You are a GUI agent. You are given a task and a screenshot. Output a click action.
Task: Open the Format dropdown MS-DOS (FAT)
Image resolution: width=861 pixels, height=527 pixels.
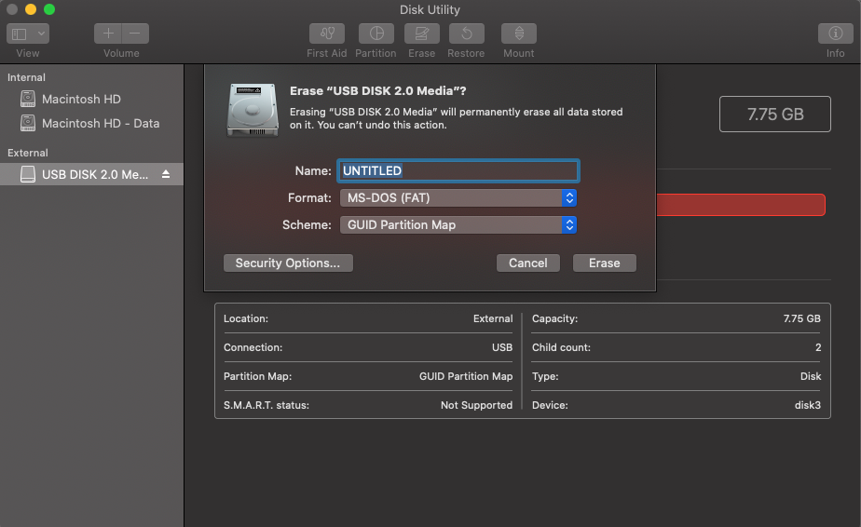pyautogui.click(x=458, y=197)
